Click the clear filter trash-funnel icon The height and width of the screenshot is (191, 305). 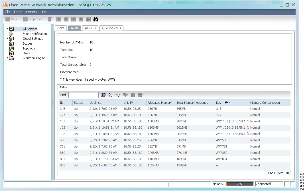[125, 95]
